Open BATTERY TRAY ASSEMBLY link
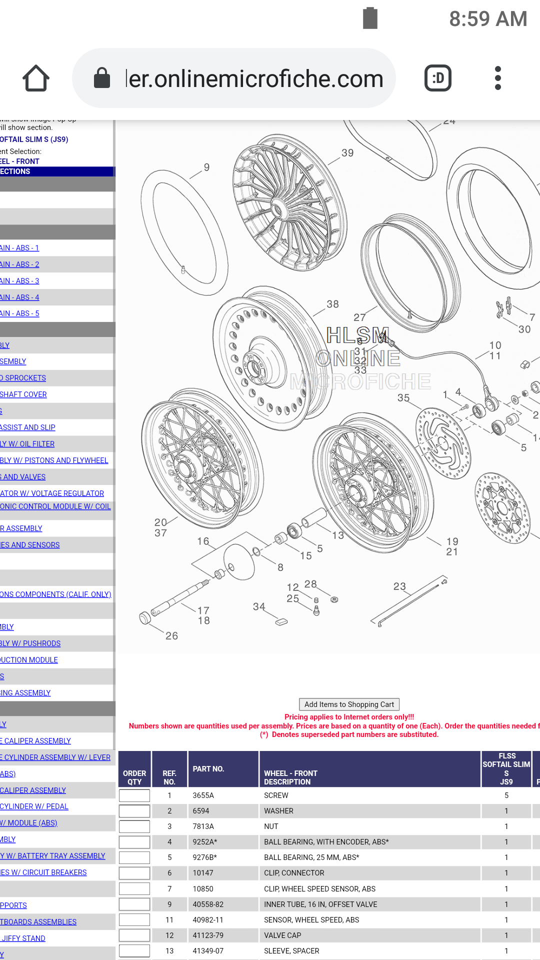This screenshot has height=960, width=540. 52,856
